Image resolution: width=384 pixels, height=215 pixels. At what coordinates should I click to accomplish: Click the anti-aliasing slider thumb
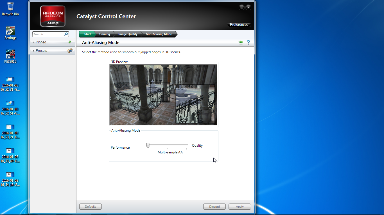pos(148,145)
